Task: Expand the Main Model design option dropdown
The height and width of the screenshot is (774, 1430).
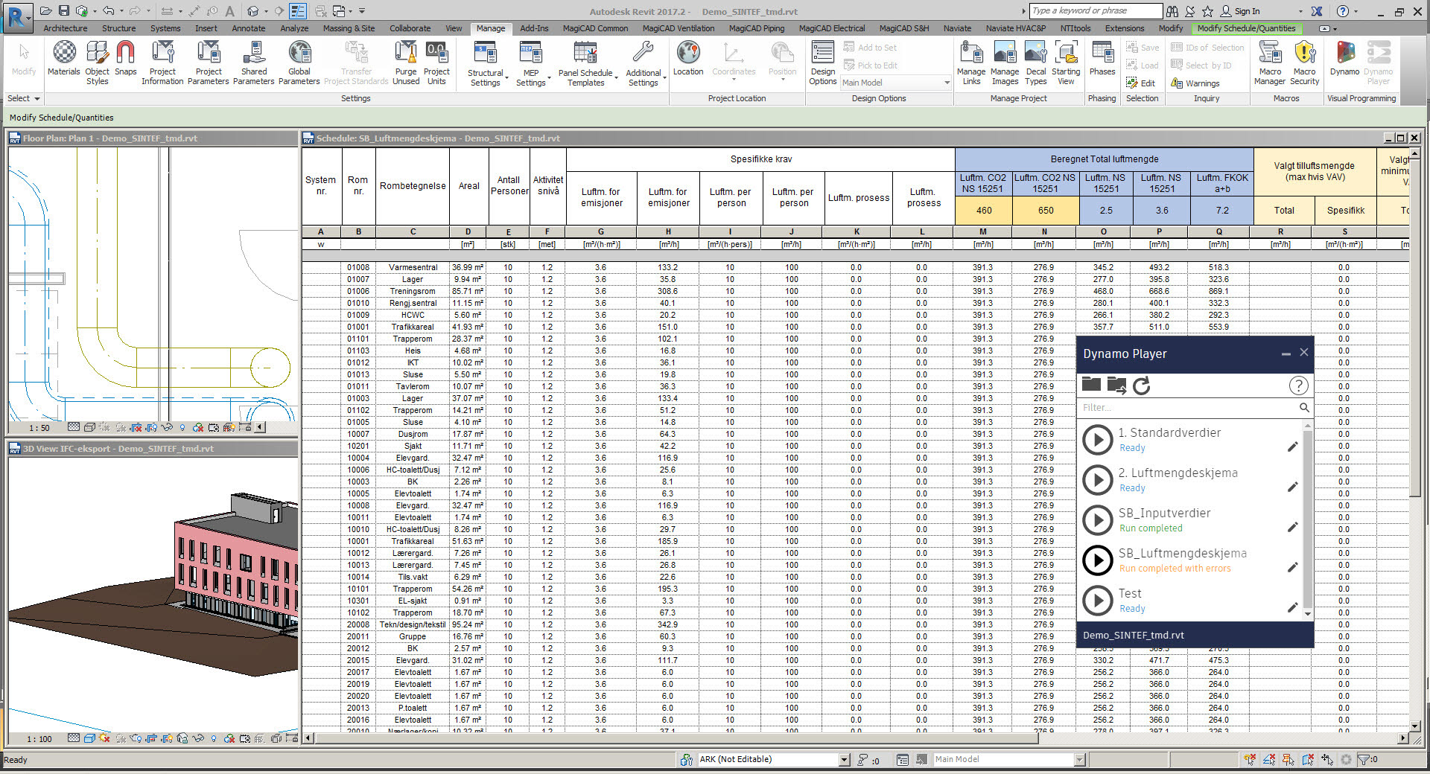Action: (x=947, y=83)
